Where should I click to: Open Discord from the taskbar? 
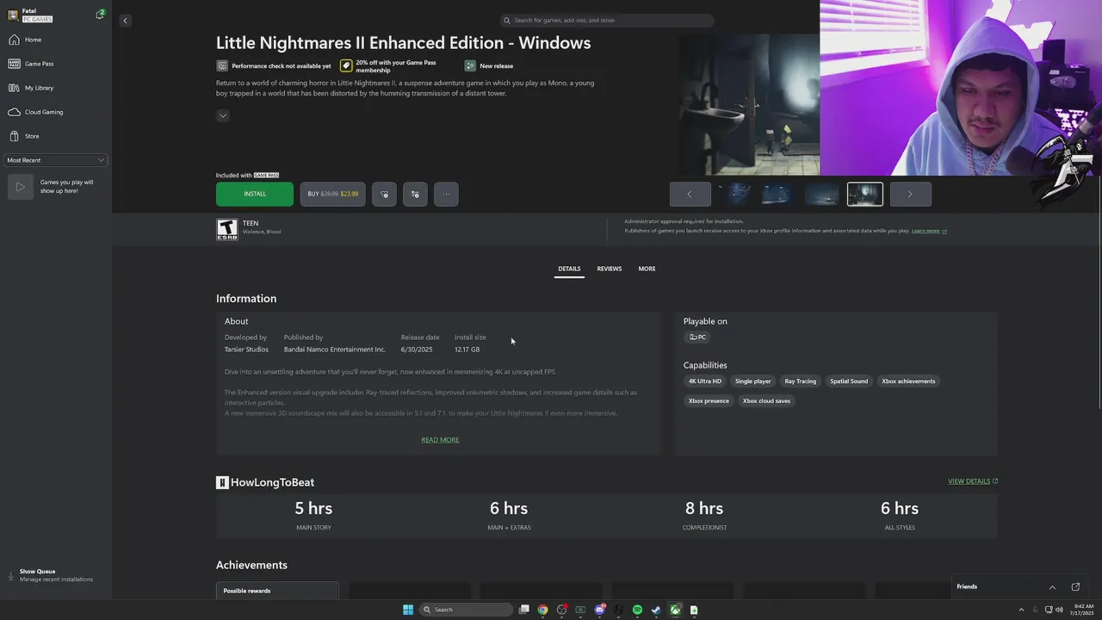click(599, 610)
